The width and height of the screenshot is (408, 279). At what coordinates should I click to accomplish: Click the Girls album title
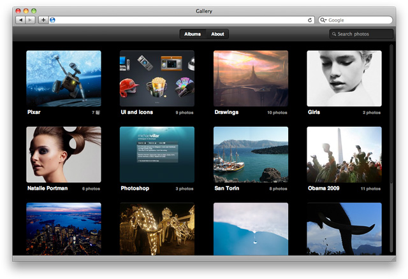click(314, 112)
